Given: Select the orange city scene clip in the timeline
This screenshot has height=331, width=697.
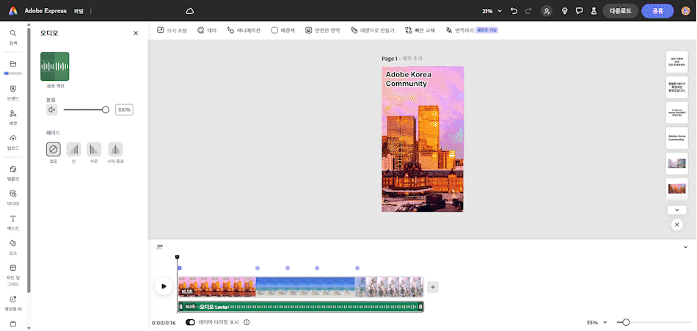Looking at the screenshot, I should 217,287.
